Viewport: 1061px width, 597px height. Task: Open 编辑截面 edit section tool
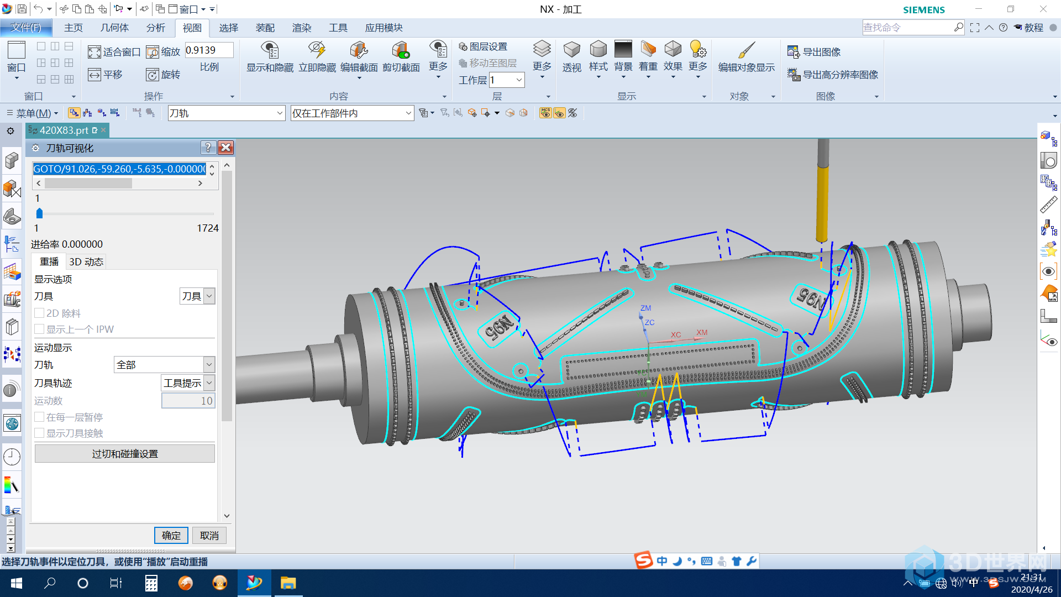pyautogui.click(x=359, y=57)
